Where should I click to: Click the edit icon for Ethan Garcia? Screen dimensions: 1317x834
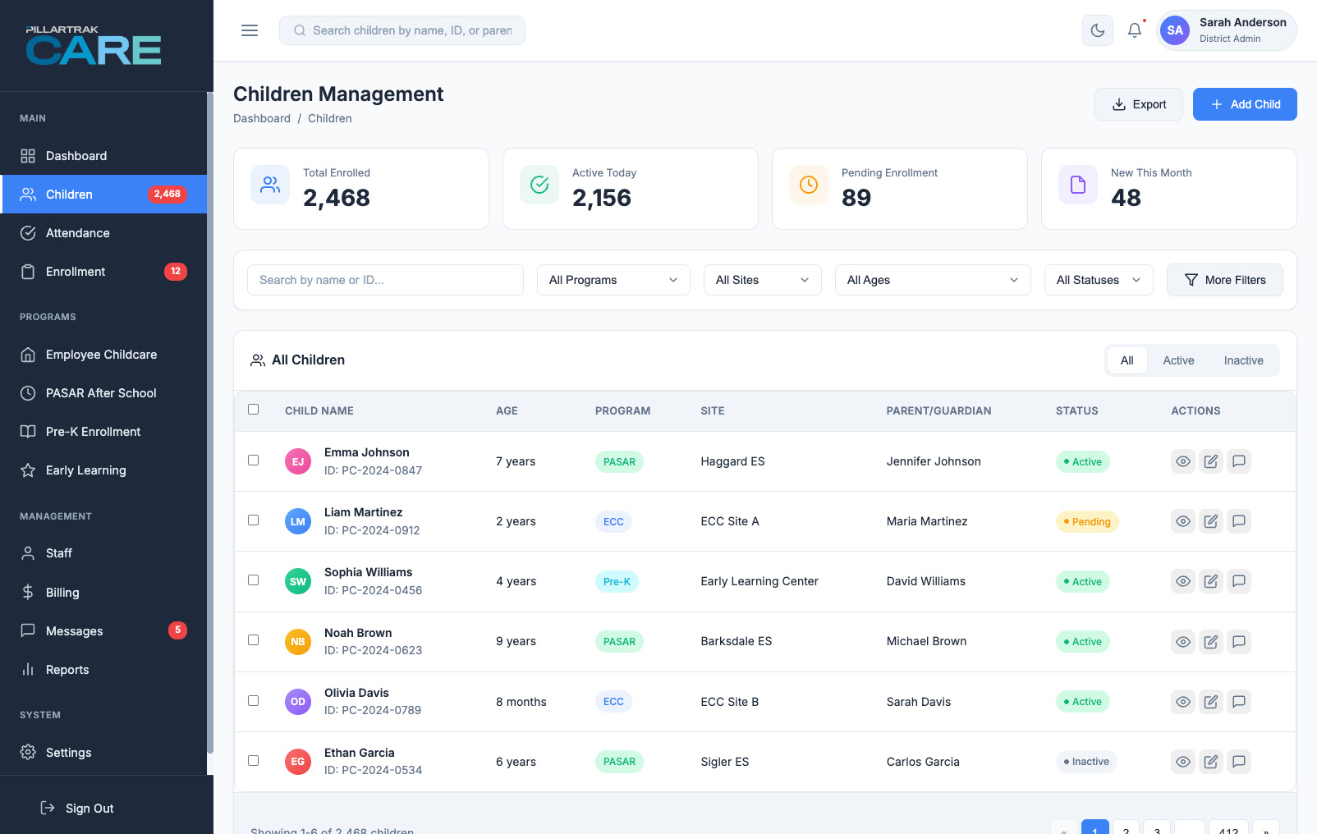pos(1210,762)
